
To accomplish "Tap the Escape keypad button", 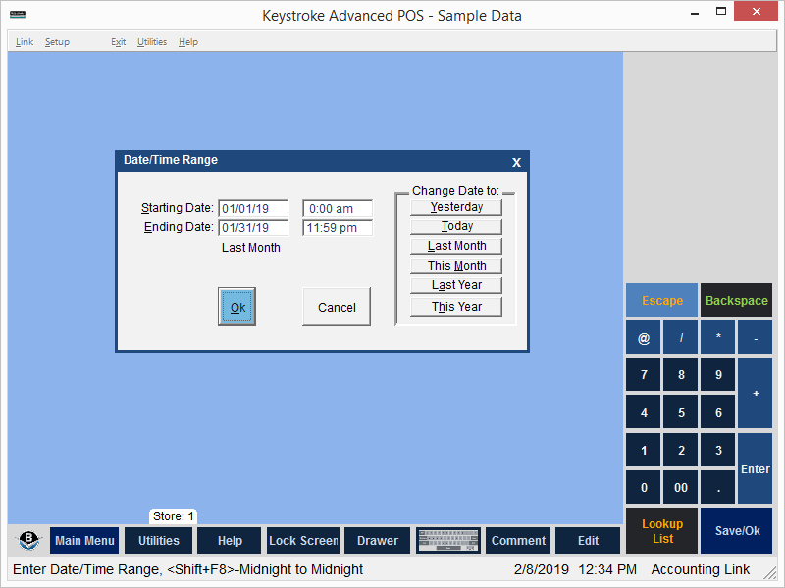I will coord(661,300).
